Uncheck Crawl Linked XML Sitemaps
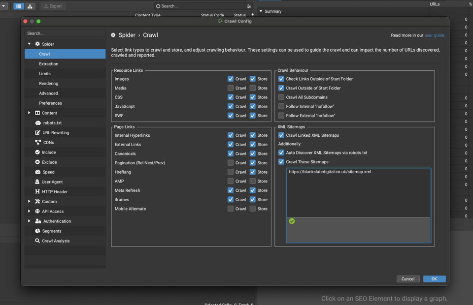The width and height of the screenshot is (473, 305). [281, 135]
